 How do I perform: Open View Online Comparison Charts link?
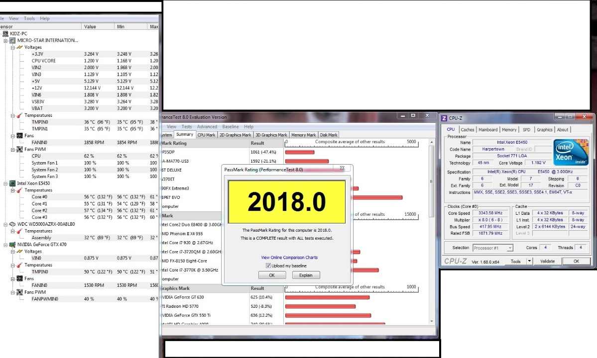pyautogui.click(x=289, y=257)
